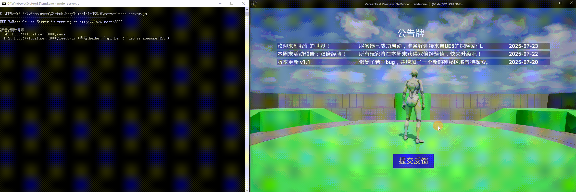Minimize the cmd.exe window
576x192 pixels.
tap(220, 4)
